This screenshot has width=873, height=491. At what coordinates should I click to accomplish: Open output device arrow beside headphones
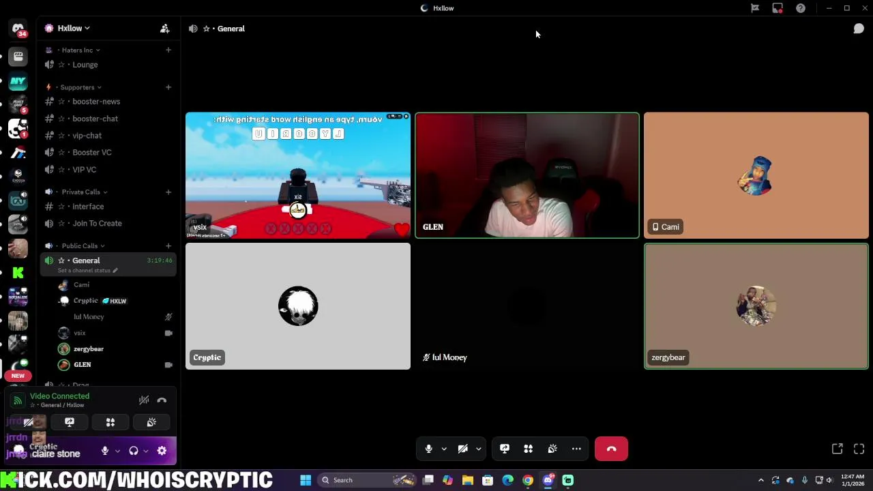coord(146,451)
